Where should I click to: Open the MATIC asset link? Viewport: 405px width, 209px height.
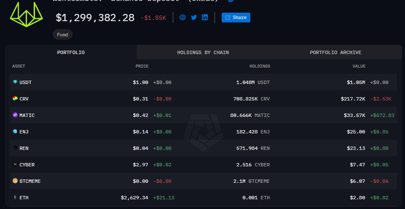point(27,115)
